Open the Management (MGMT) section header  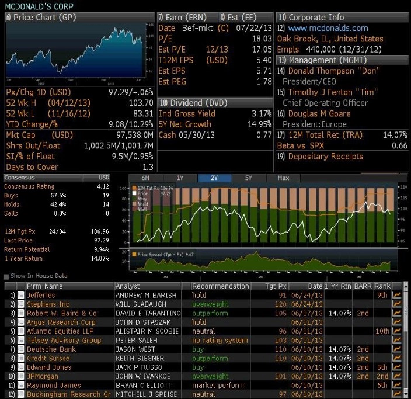click(342, 60)
